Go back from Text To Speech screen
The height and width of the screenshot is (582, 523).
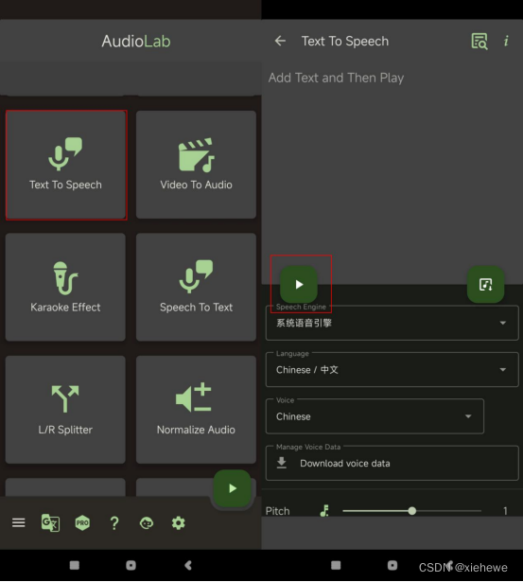click(281, 41)
